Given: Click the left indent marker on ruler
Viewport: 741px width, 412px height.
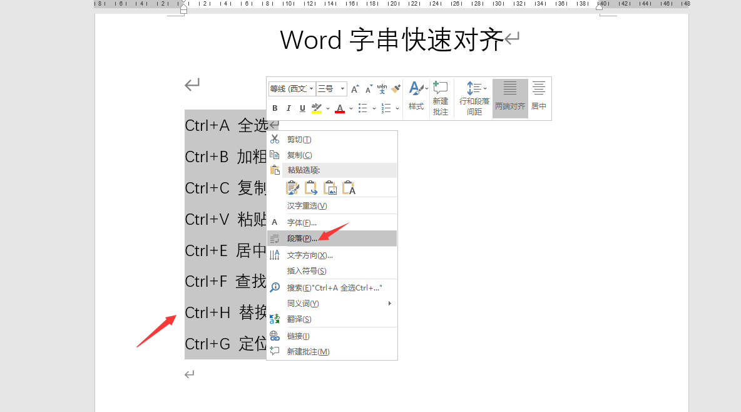Looking at the screenshot, I should (183, 9).
